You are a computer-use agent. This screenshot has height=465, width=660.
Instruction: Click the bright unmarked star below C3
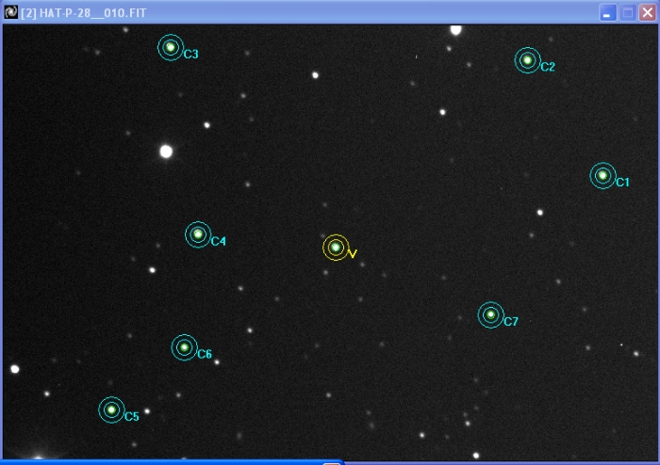pyautogui.click(x=166, y=151)
